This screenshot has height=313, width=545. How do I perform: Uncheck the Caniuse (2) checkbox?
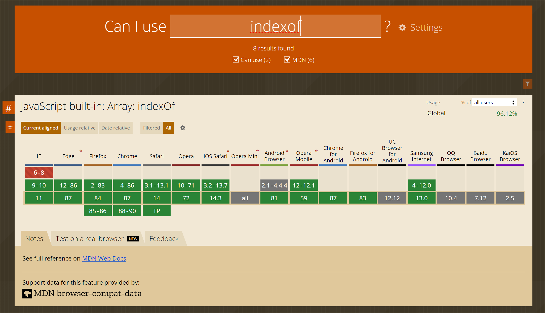click(236, 60)
